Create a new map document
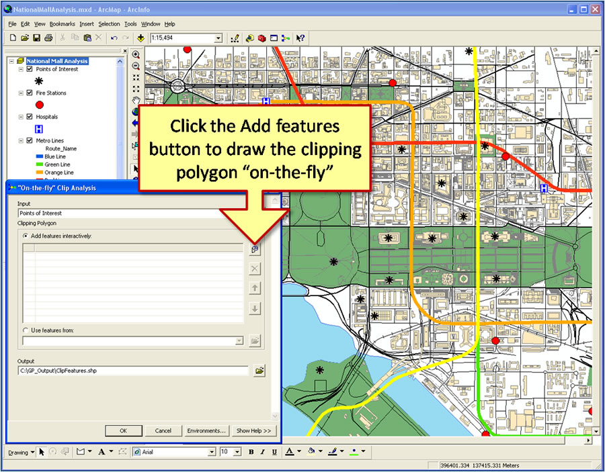This screenshot has width=605, height=472. (13, 38)
